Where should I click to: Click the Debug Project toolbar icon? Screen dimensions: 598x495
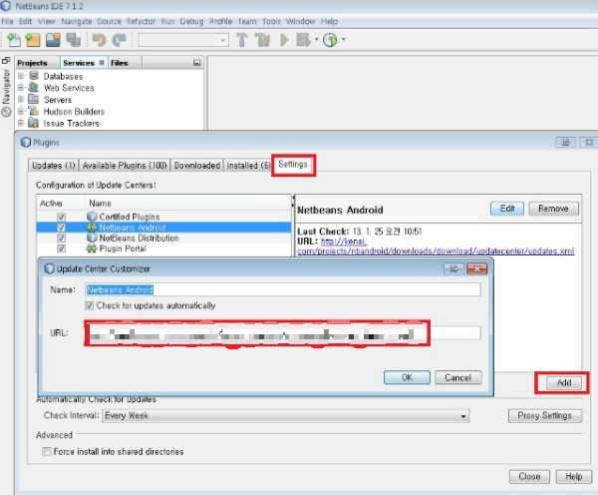click(304, 40)
